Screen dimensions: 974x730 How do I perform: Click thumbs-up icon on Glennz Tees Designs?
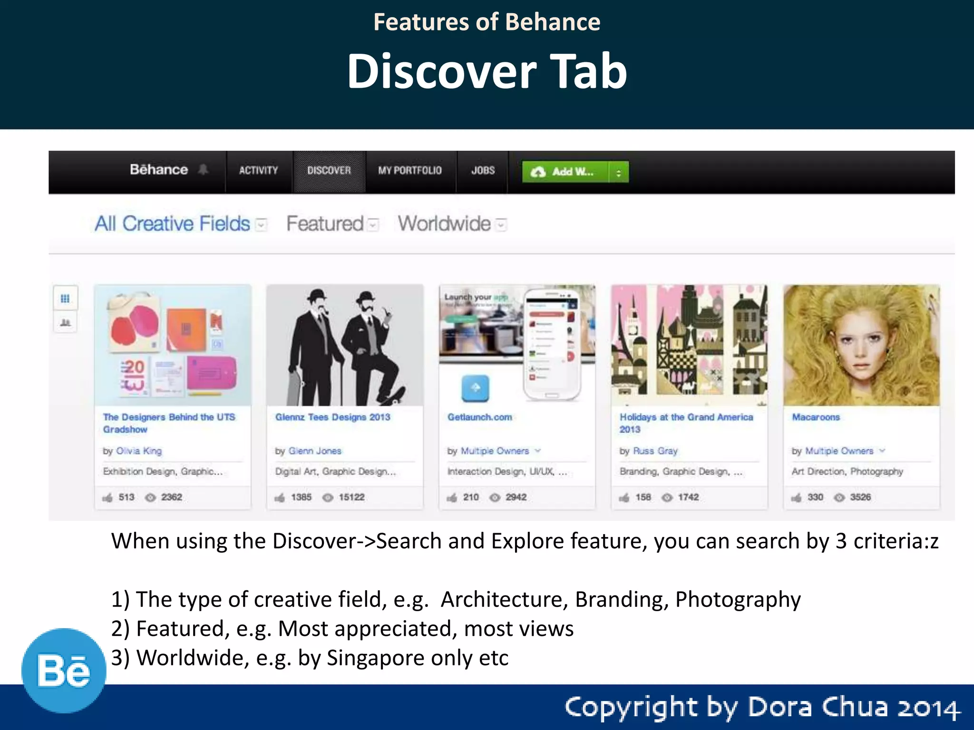coord(280,498)
